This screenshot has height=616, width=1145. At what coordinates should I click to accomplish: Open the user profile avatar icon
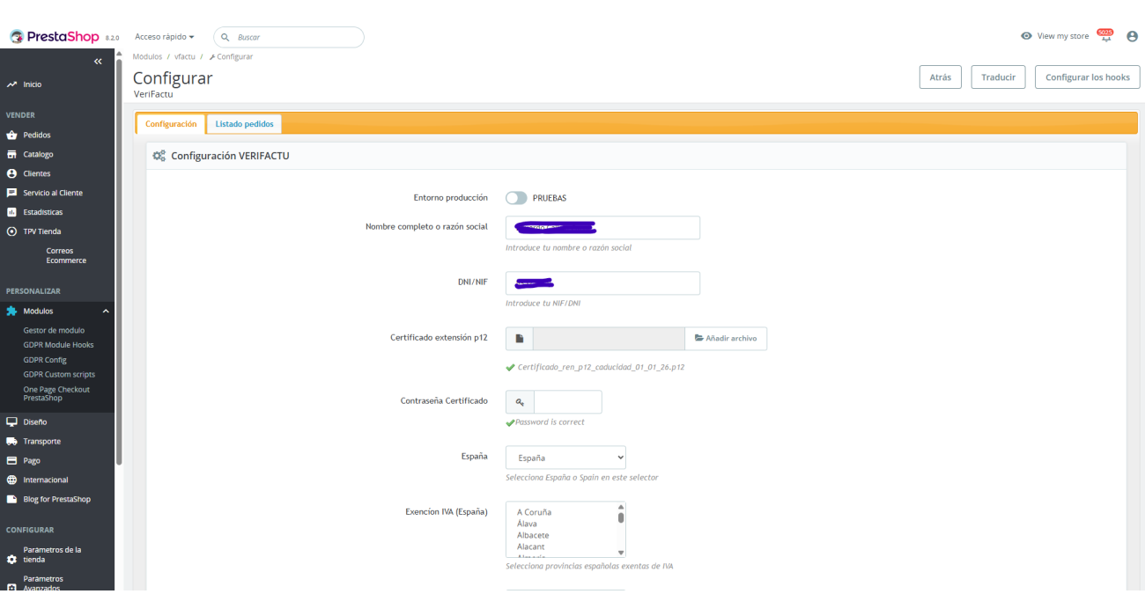point(1132,36)
